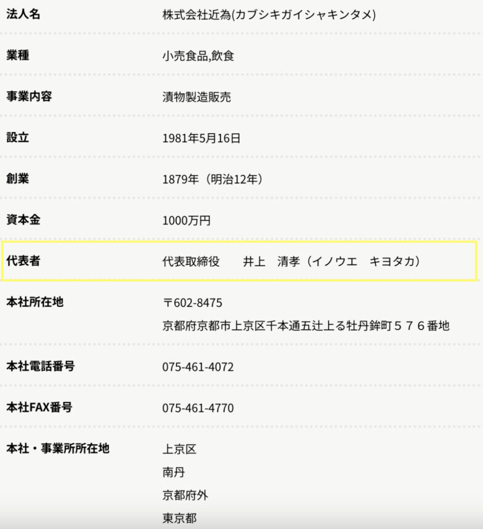
Task: Click the representative name 井上 清孝
Action: pyautogui.click(x=271, y=262)
